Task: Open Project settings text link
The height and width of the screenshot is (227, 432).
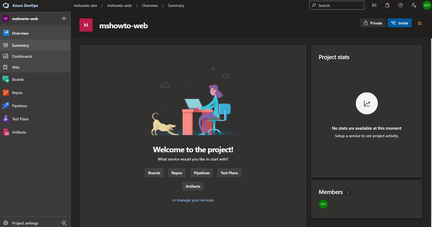Action: 25,223
